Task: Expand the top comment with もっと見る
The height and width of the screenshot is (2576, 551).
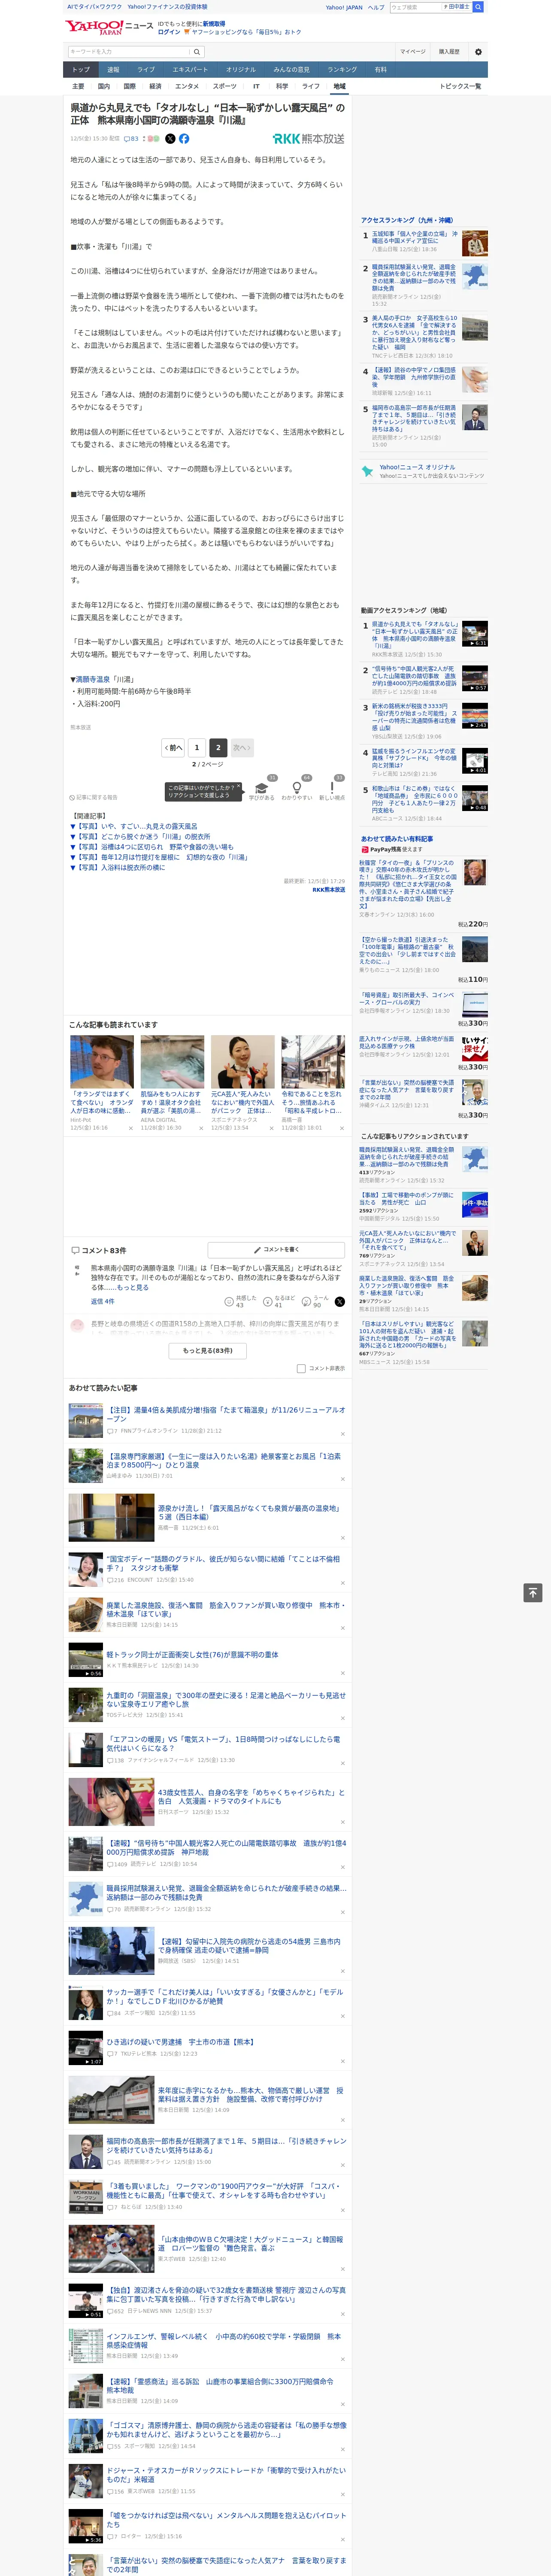Action: 132,1287
